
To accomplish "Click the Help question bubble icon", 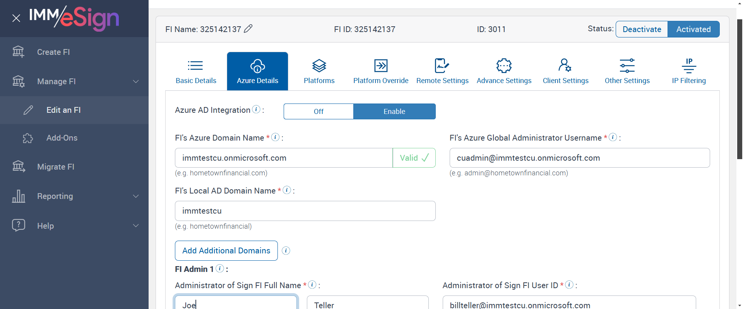I will [x=19, y=225].
